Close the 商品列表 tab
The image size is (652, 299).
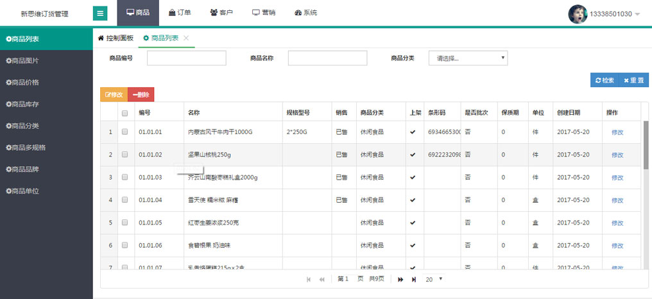(x=186, y=38)
